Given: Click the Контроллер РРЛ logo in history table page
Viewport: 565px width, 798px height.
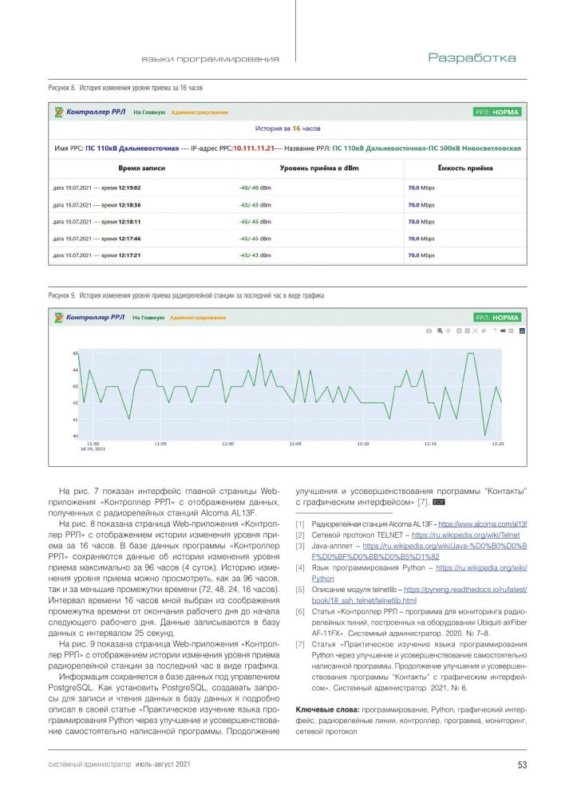Looking at the screenshot, I should (89, 112).
